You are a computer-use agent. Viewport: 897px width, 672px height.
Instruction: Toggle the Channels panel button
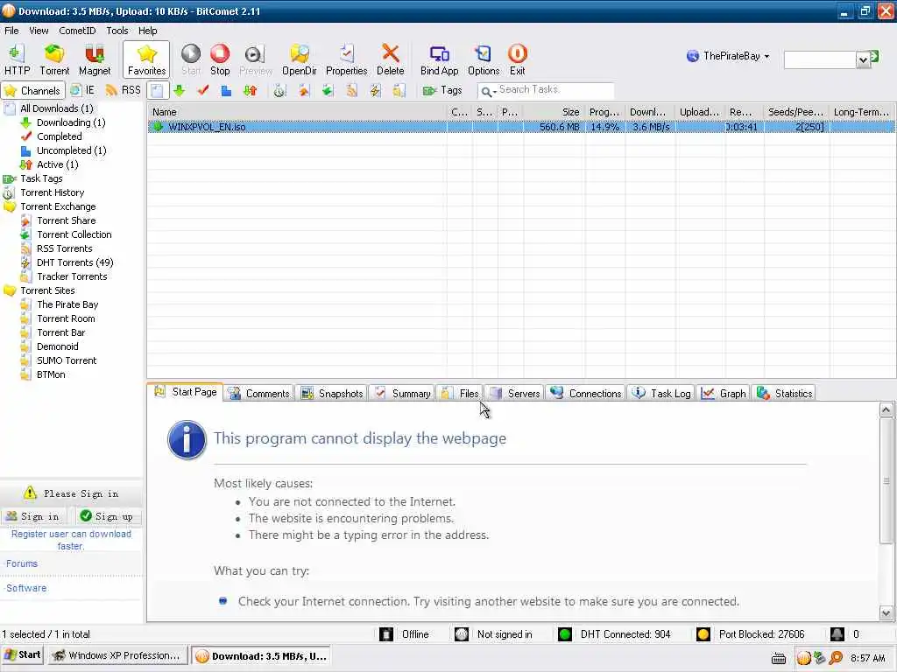pos(32,90)
